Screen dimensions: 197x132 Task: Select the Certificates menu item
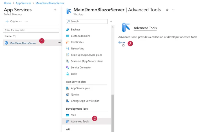(77, 42)
